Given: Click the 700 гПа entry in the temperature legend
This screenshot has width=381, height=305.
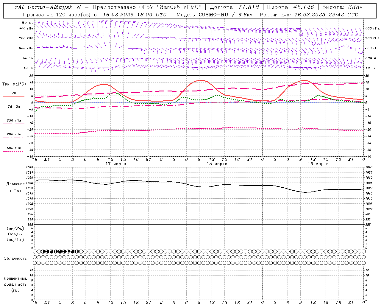Looking at the screenshot, I should [14, 134].
